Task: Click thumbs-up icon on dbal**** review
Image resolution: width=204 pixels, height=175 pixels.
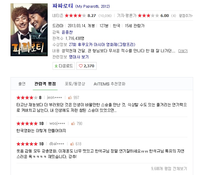Action: (x=72, y=144)
